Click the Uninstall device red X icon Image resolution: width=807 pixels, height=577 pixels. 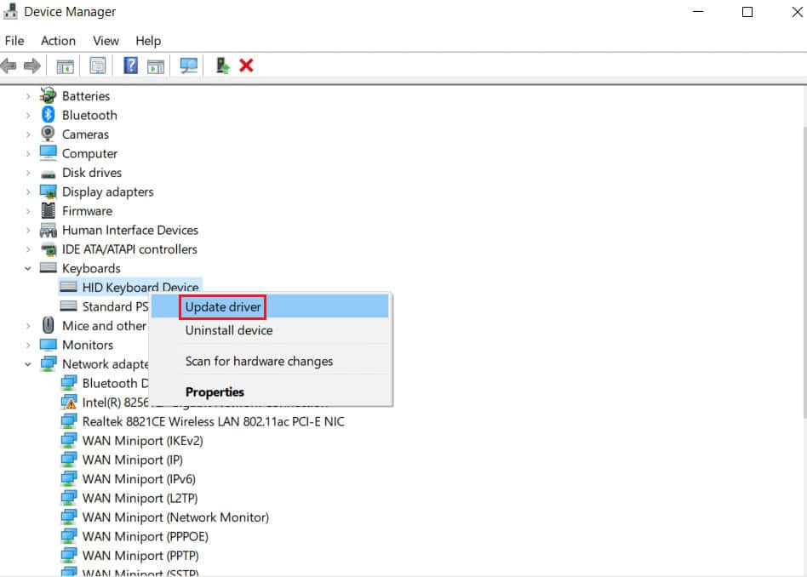246,66
